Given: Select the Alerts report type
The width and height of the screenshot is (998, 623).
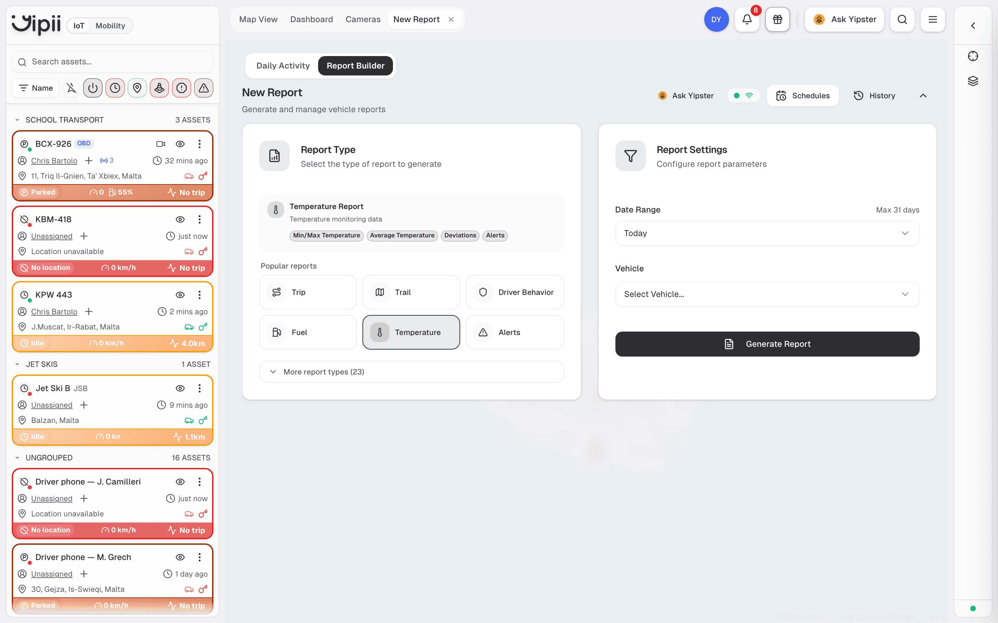Looking at the screenshot, I should click(515, 332).
